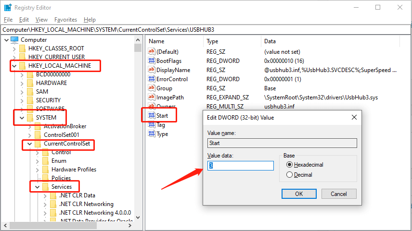This screenshot has width=412, height=231.
Task: Click the HKEY_CLASSES_ROOT folder icon
Action: (22, 49)
